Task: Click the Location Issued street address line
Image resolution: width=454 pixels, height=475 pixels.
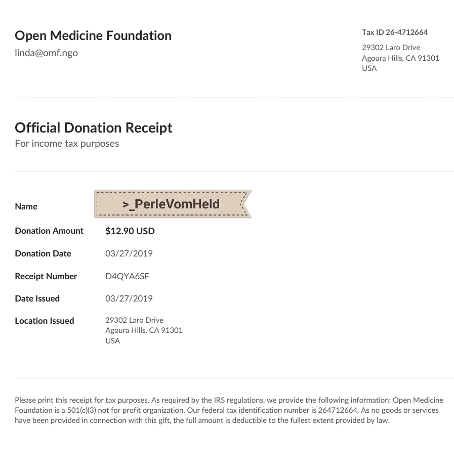Action: (x=134, y=320)
